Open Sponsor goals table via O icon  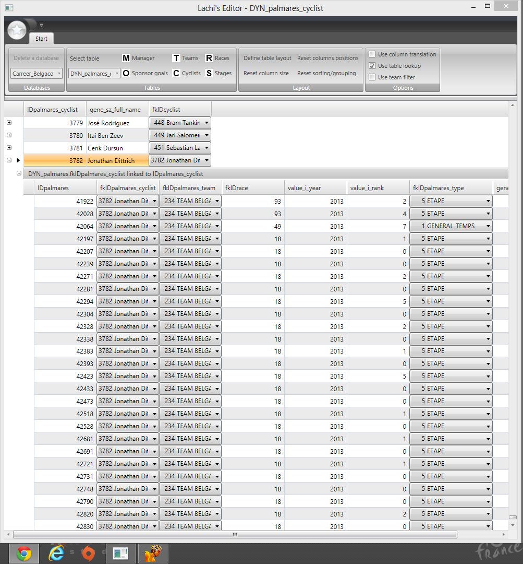126,74
